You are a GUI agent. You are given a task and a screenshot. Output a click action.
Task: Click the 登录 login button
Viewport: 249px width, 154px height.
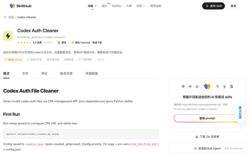(x=233, y=6)
